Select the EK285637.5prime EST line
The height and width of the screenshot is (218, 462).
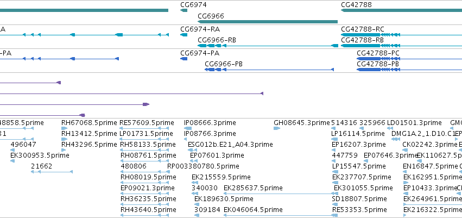point(279,194)
